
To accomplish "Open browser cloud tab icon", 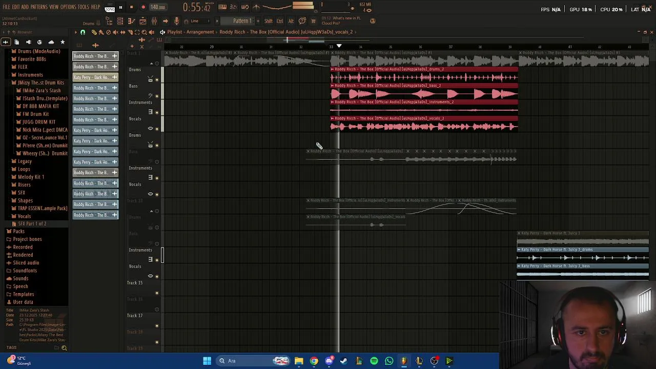I will pos(51,42).
